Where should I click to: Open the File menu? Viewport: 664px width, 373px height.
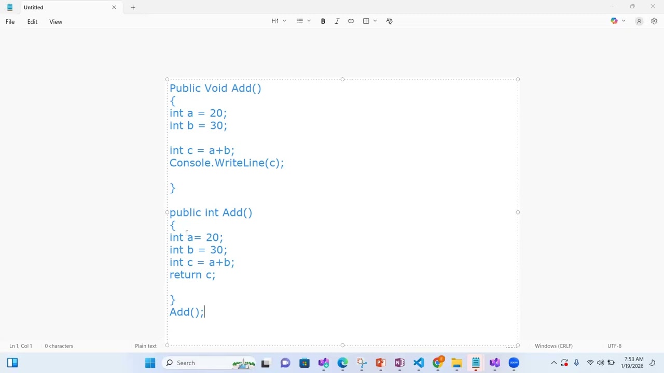(x=10, y=22)
